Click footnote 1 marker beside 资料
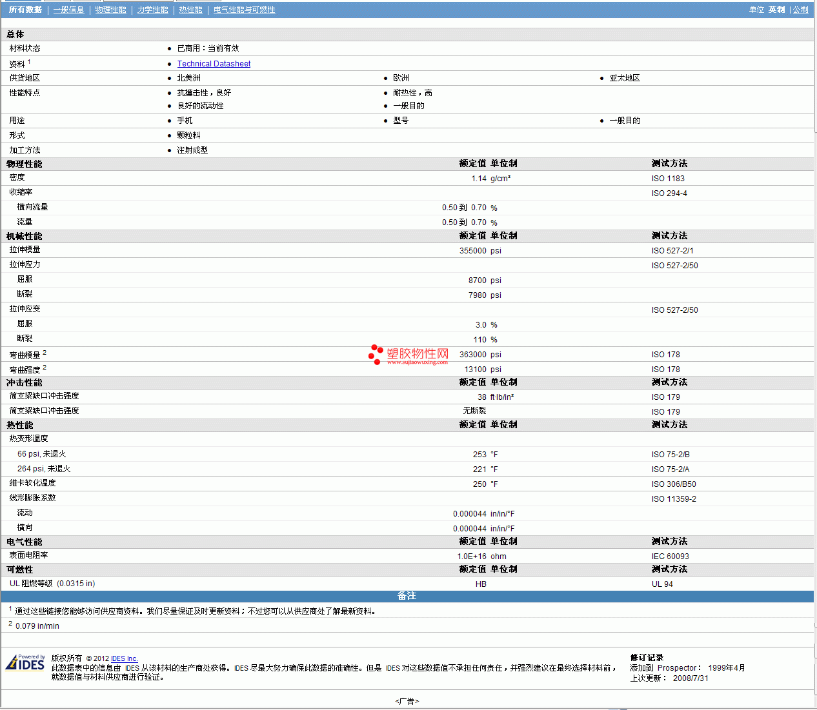 29,62
